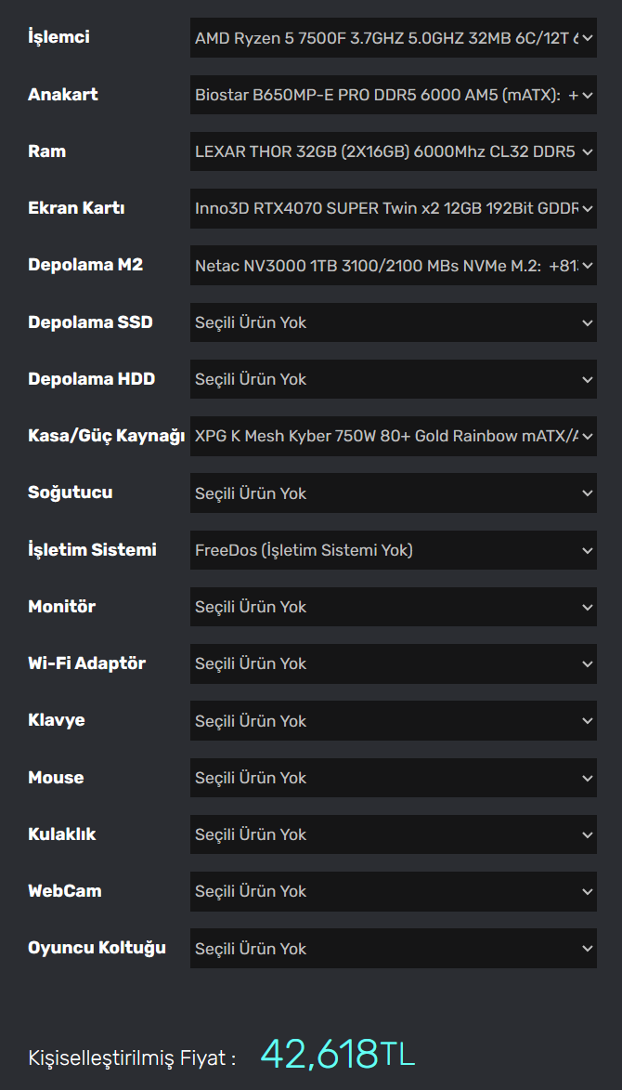Screen dimensions: 622x1090
Task: Click the 42,618TL customized price
Action: tap(337, 1055)
